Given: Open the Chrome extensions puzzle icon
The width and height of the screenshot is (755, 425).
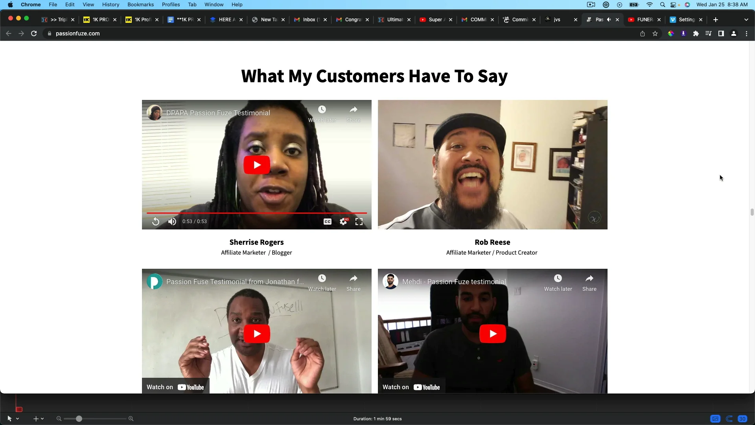Looking at the screenshot, I should point(696,33).
